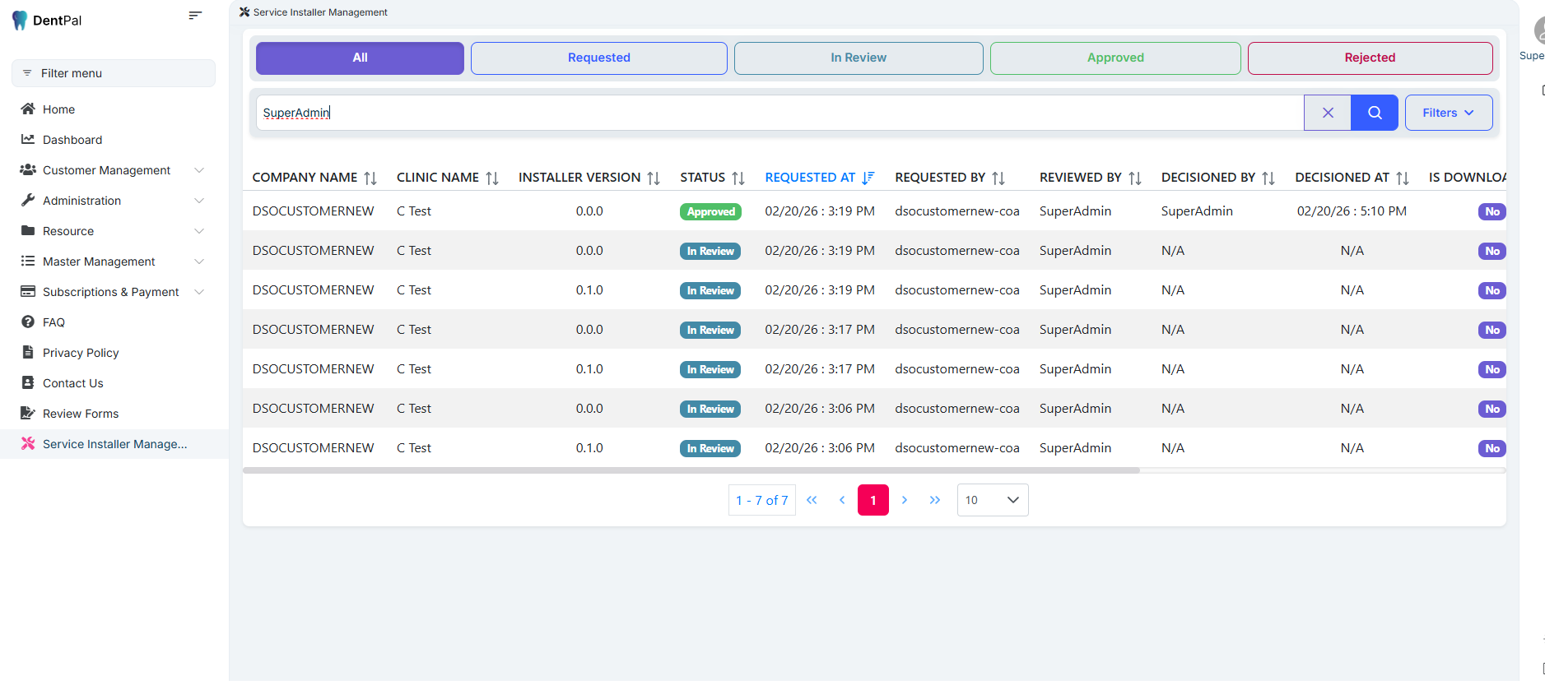
Task: Clear the search with X icon
Action: pos(1327,113)
